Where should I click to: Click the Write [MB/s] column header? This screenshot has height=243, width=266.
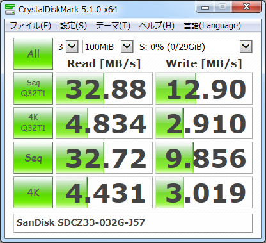(x=204, y=63)
